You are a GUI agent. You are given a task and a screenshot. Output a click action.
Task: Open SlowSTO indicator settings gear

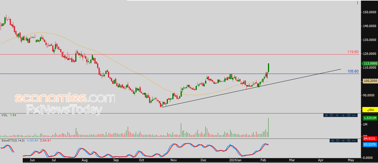coord(349,141)
